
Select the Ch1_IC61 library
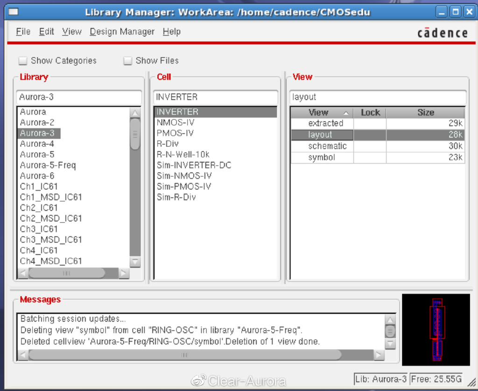[x=39, y=186]
